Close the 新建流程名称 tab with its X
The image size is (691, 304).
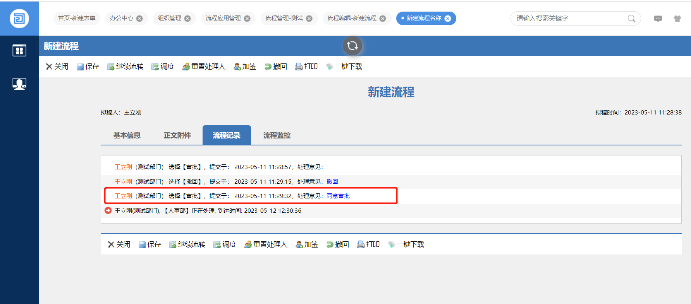[x=448, y=19]
